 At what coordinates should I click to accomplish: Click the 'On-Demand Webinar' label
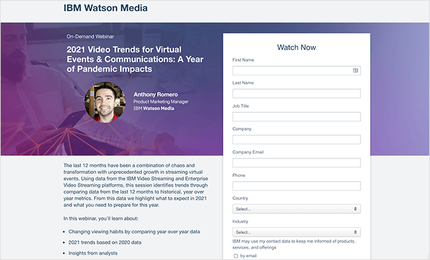coord(90,36)
